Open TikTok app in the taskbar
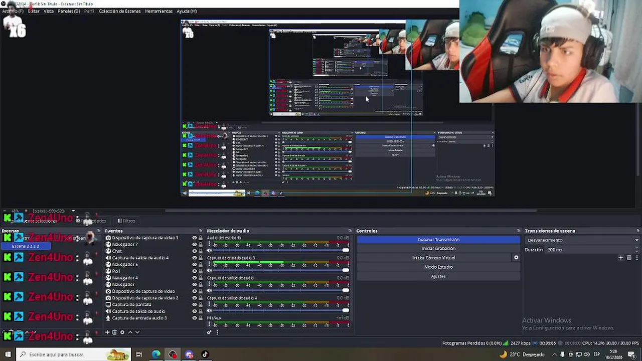 pos(205,354)
